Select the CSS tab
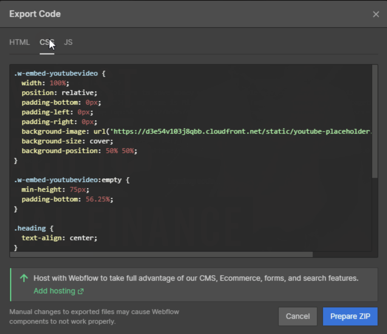Image resolution: width=387 pixels, height=334 pixels. pyautogui.click(x=47, y=42)
